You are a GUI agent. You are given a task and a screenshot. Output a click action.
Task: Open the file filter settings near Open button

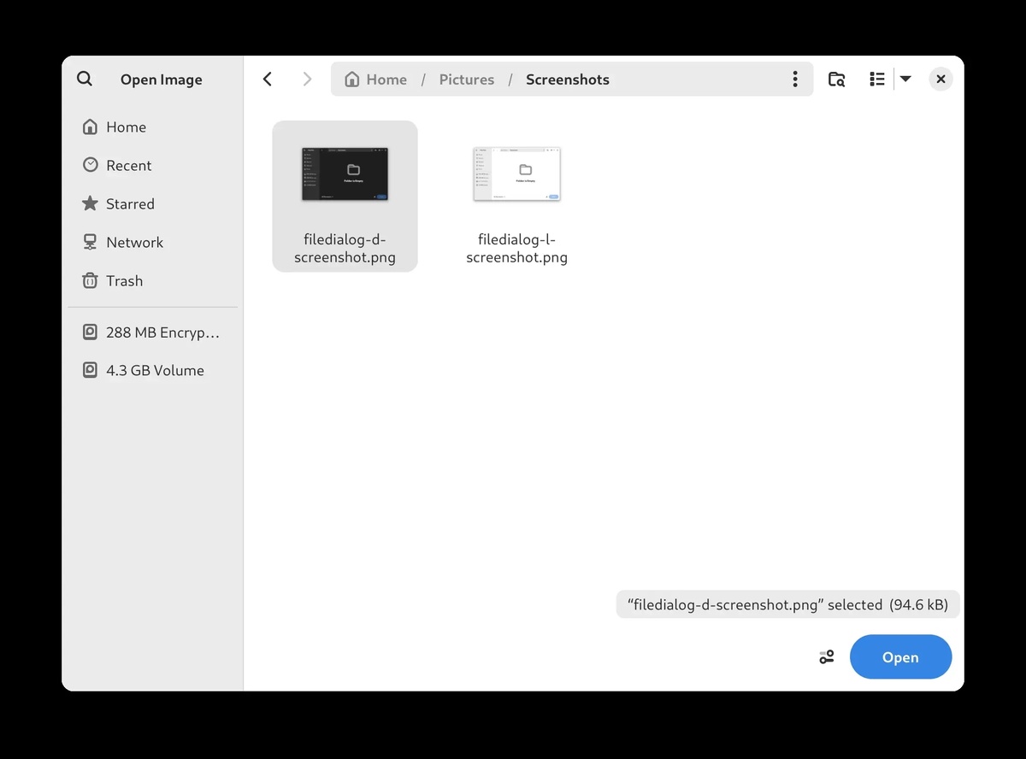825,656
